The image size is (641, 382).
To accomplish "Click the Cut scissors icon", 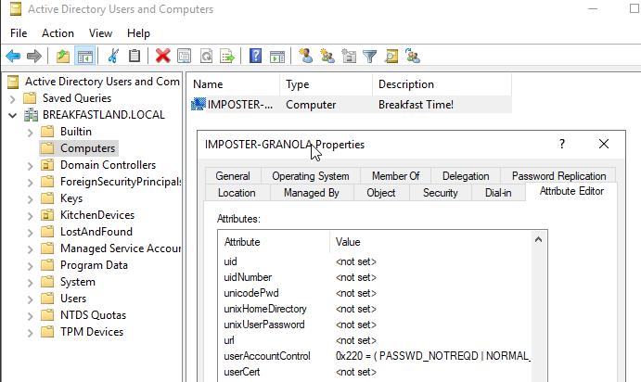I will [x=113, y=56].
